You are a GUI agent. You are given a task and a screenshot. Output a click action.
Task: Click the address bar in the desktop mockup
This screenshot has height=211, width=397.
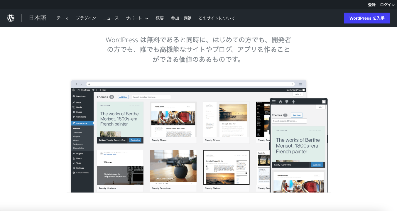(x=191, y=84)
